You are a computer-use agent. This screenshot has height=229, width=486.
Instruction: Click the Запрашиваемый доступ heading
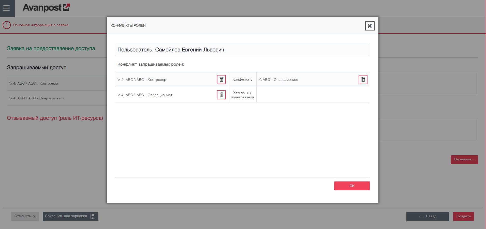click(x=37, y=68)
